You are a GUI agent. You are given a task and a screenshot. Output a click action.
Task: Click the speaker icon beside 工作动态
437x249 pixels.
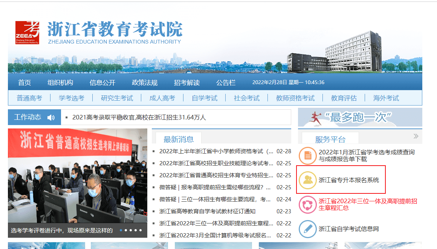(51, 118)
